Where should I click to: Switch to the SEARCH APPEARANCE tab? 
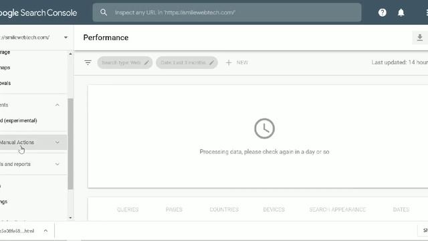(337, 210)
